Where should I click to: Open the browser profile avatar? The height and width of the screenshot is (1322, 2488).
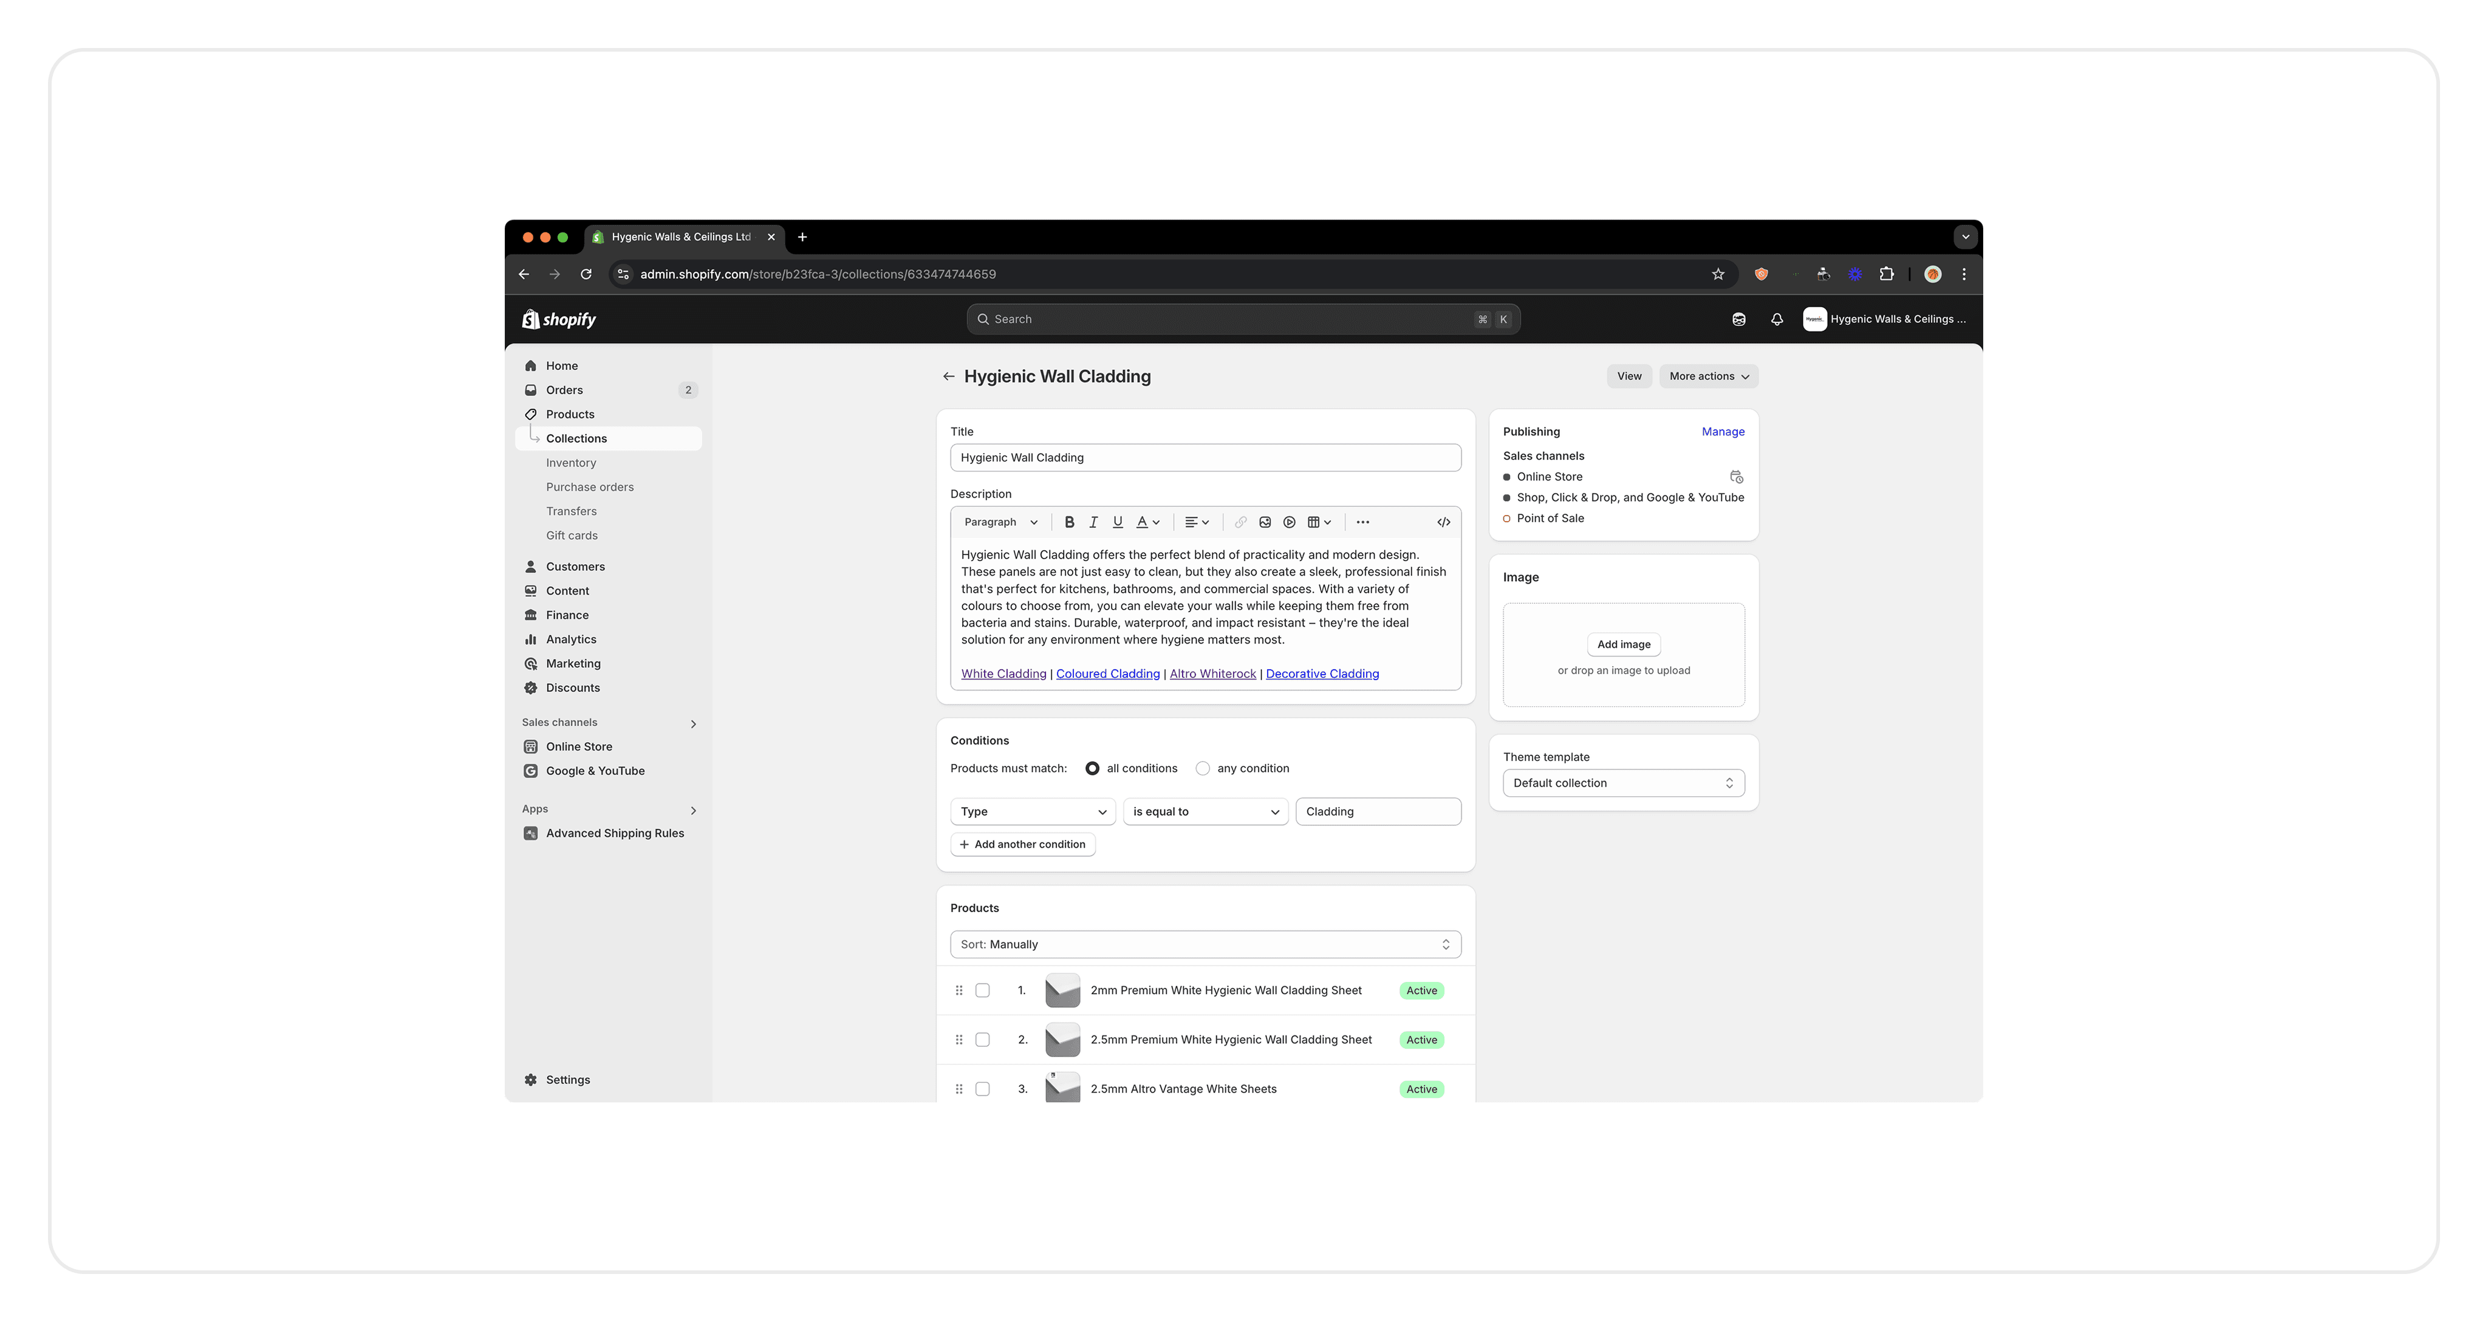[x=1933, y=274]
